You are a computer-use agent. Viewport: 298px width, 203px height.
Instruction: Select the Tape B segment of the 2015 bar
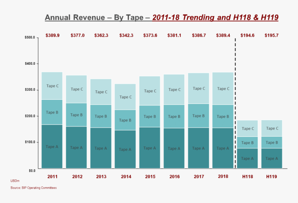(x=150, y=116)
